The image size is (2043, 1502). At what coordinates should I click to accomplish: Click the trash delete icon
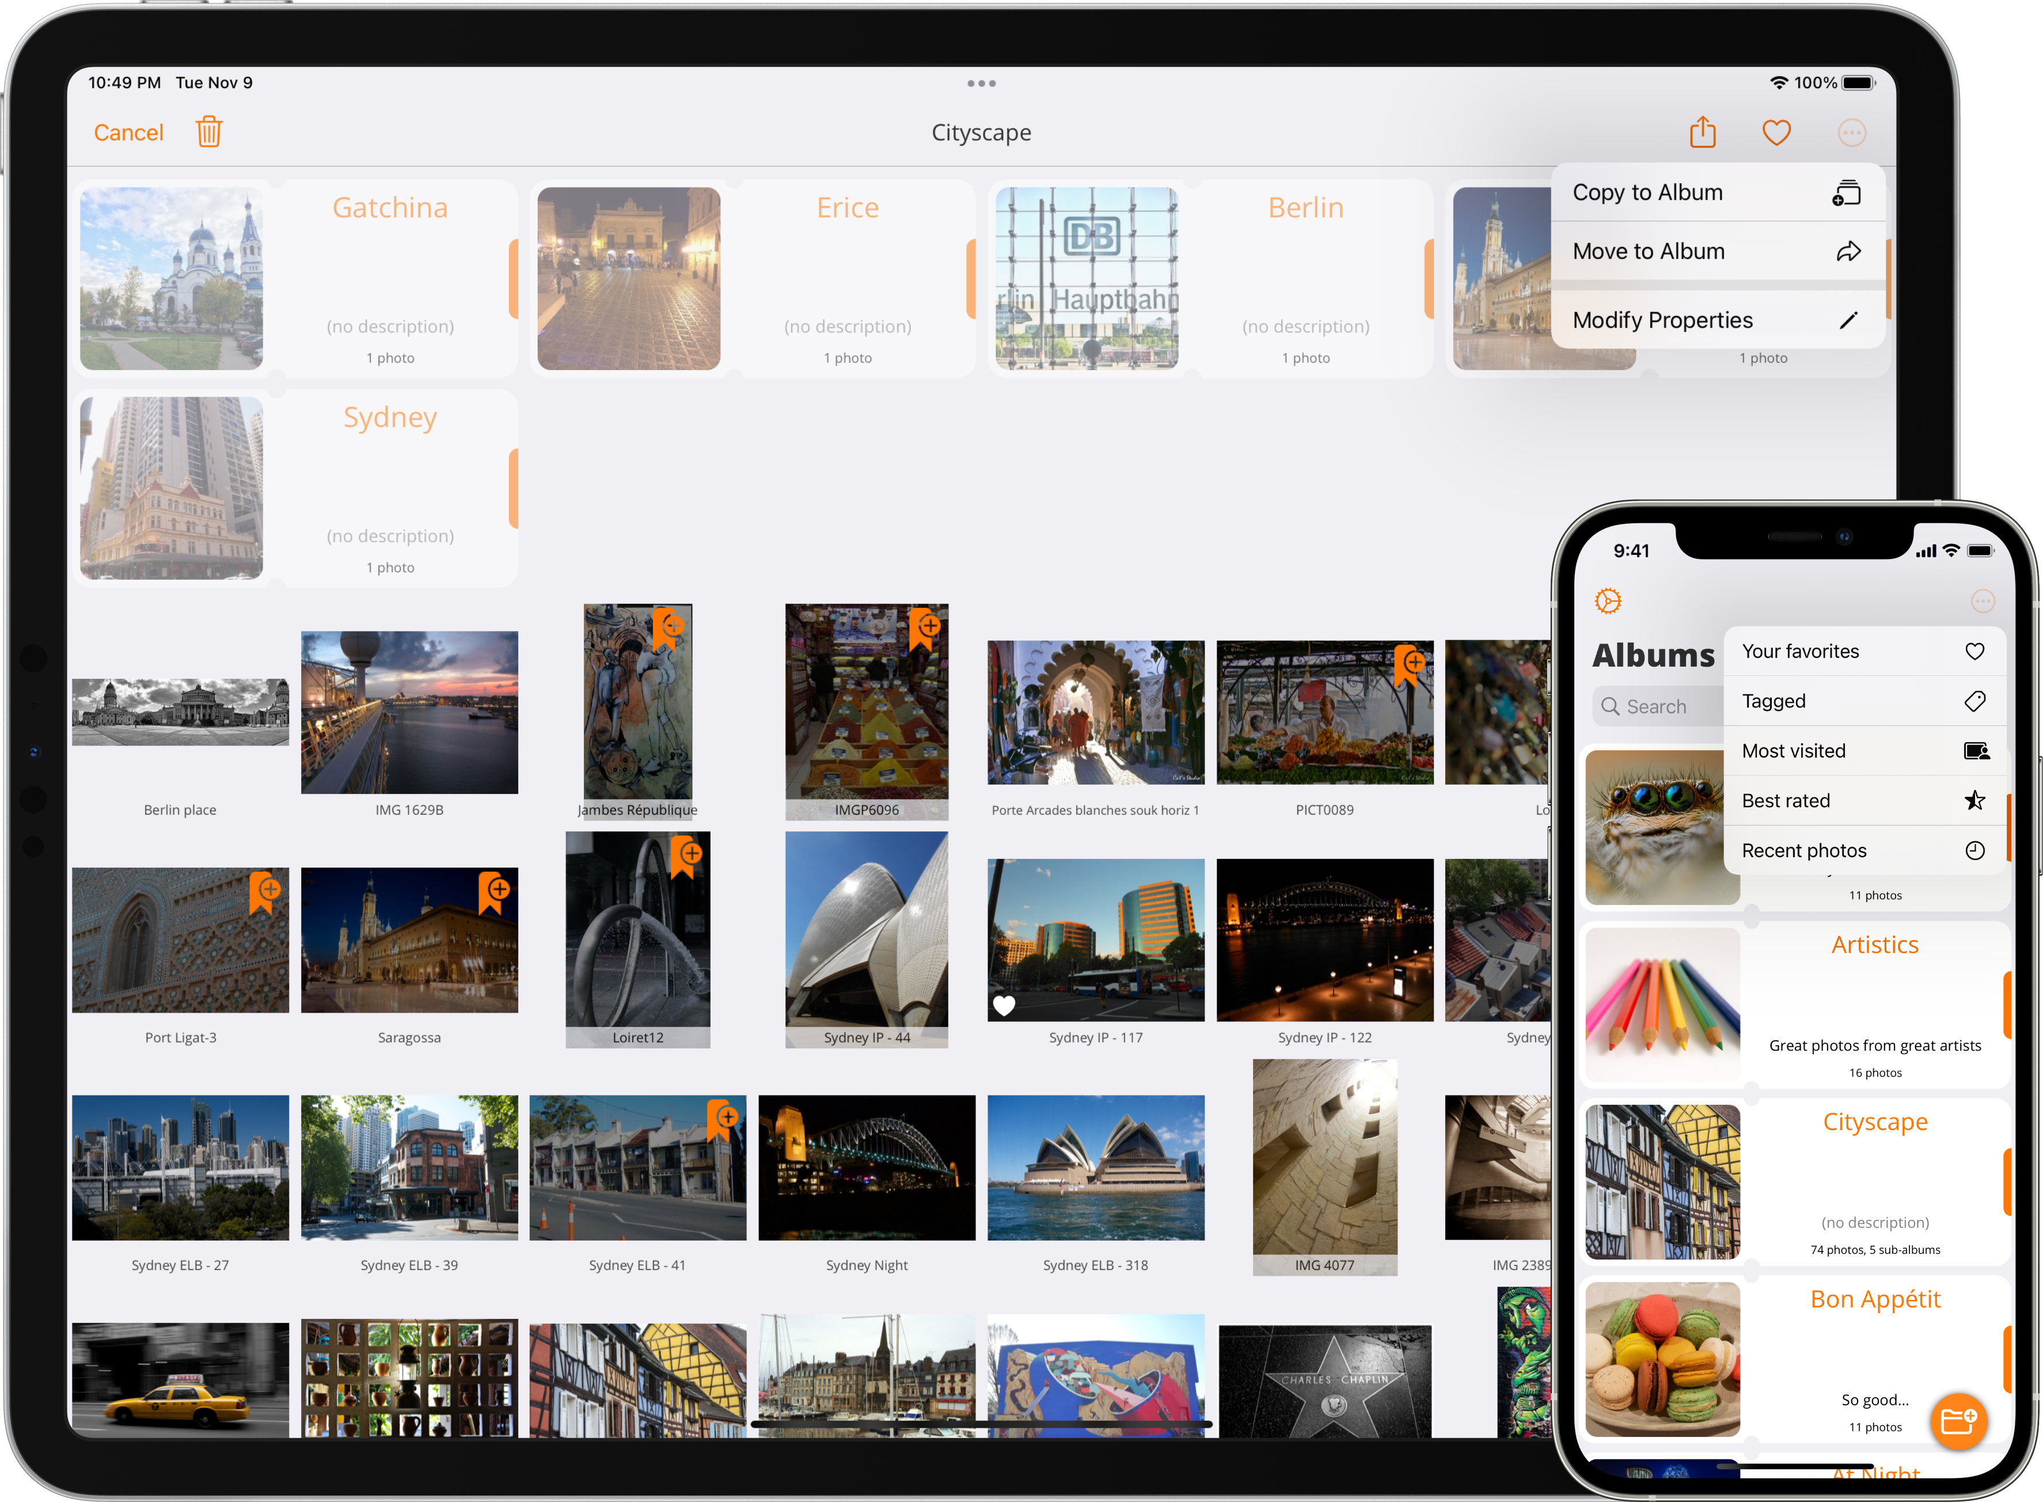coord(208,132)
